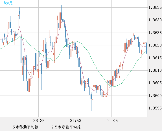162x131 pixels.
Task: Click the 1.3600 price axis label
Action: point(155,96)
